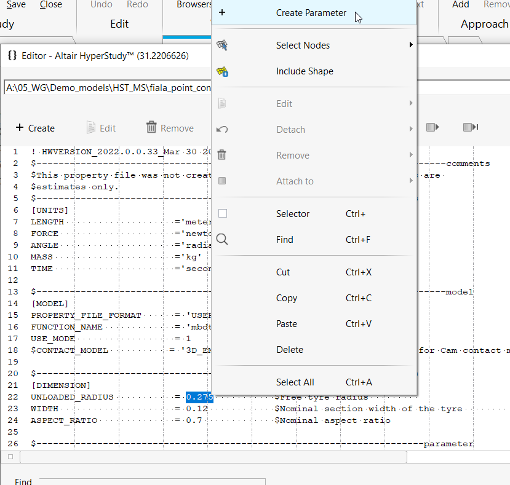Click the page icon of editor Edit button

pyautogui.click(x=91, y=127)
